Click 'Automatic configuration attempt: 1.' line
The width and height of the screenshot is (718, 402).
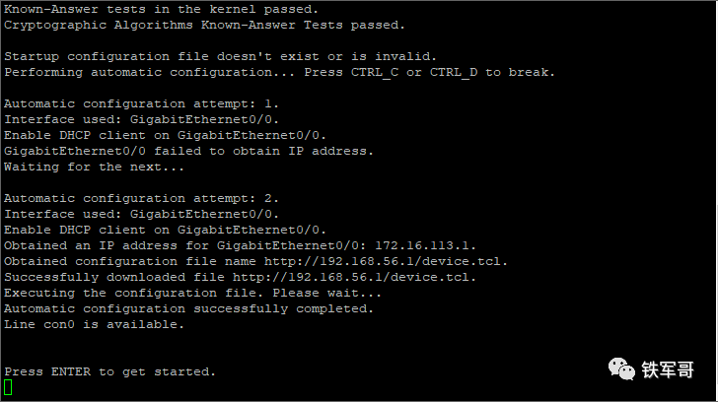[141, 103]
